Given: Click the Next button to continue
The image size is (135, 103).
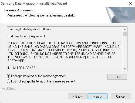Looking at the screenshot, I should click(x=97, y=97).
